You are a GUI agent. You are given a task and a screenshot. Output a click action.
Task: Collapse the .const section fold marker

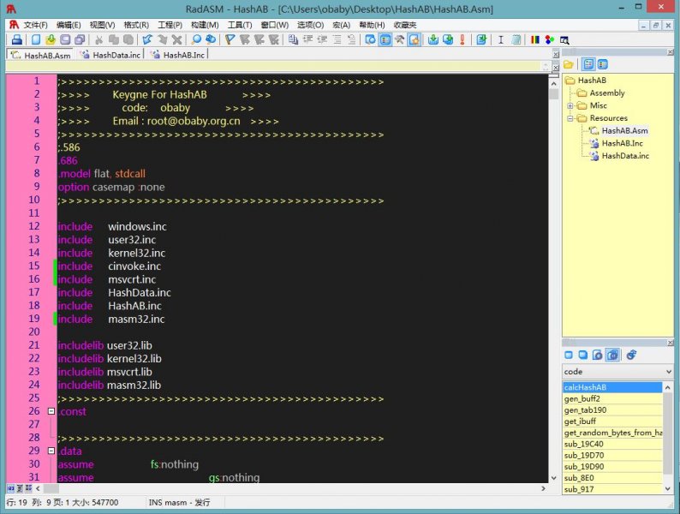(x=51, y=411)
